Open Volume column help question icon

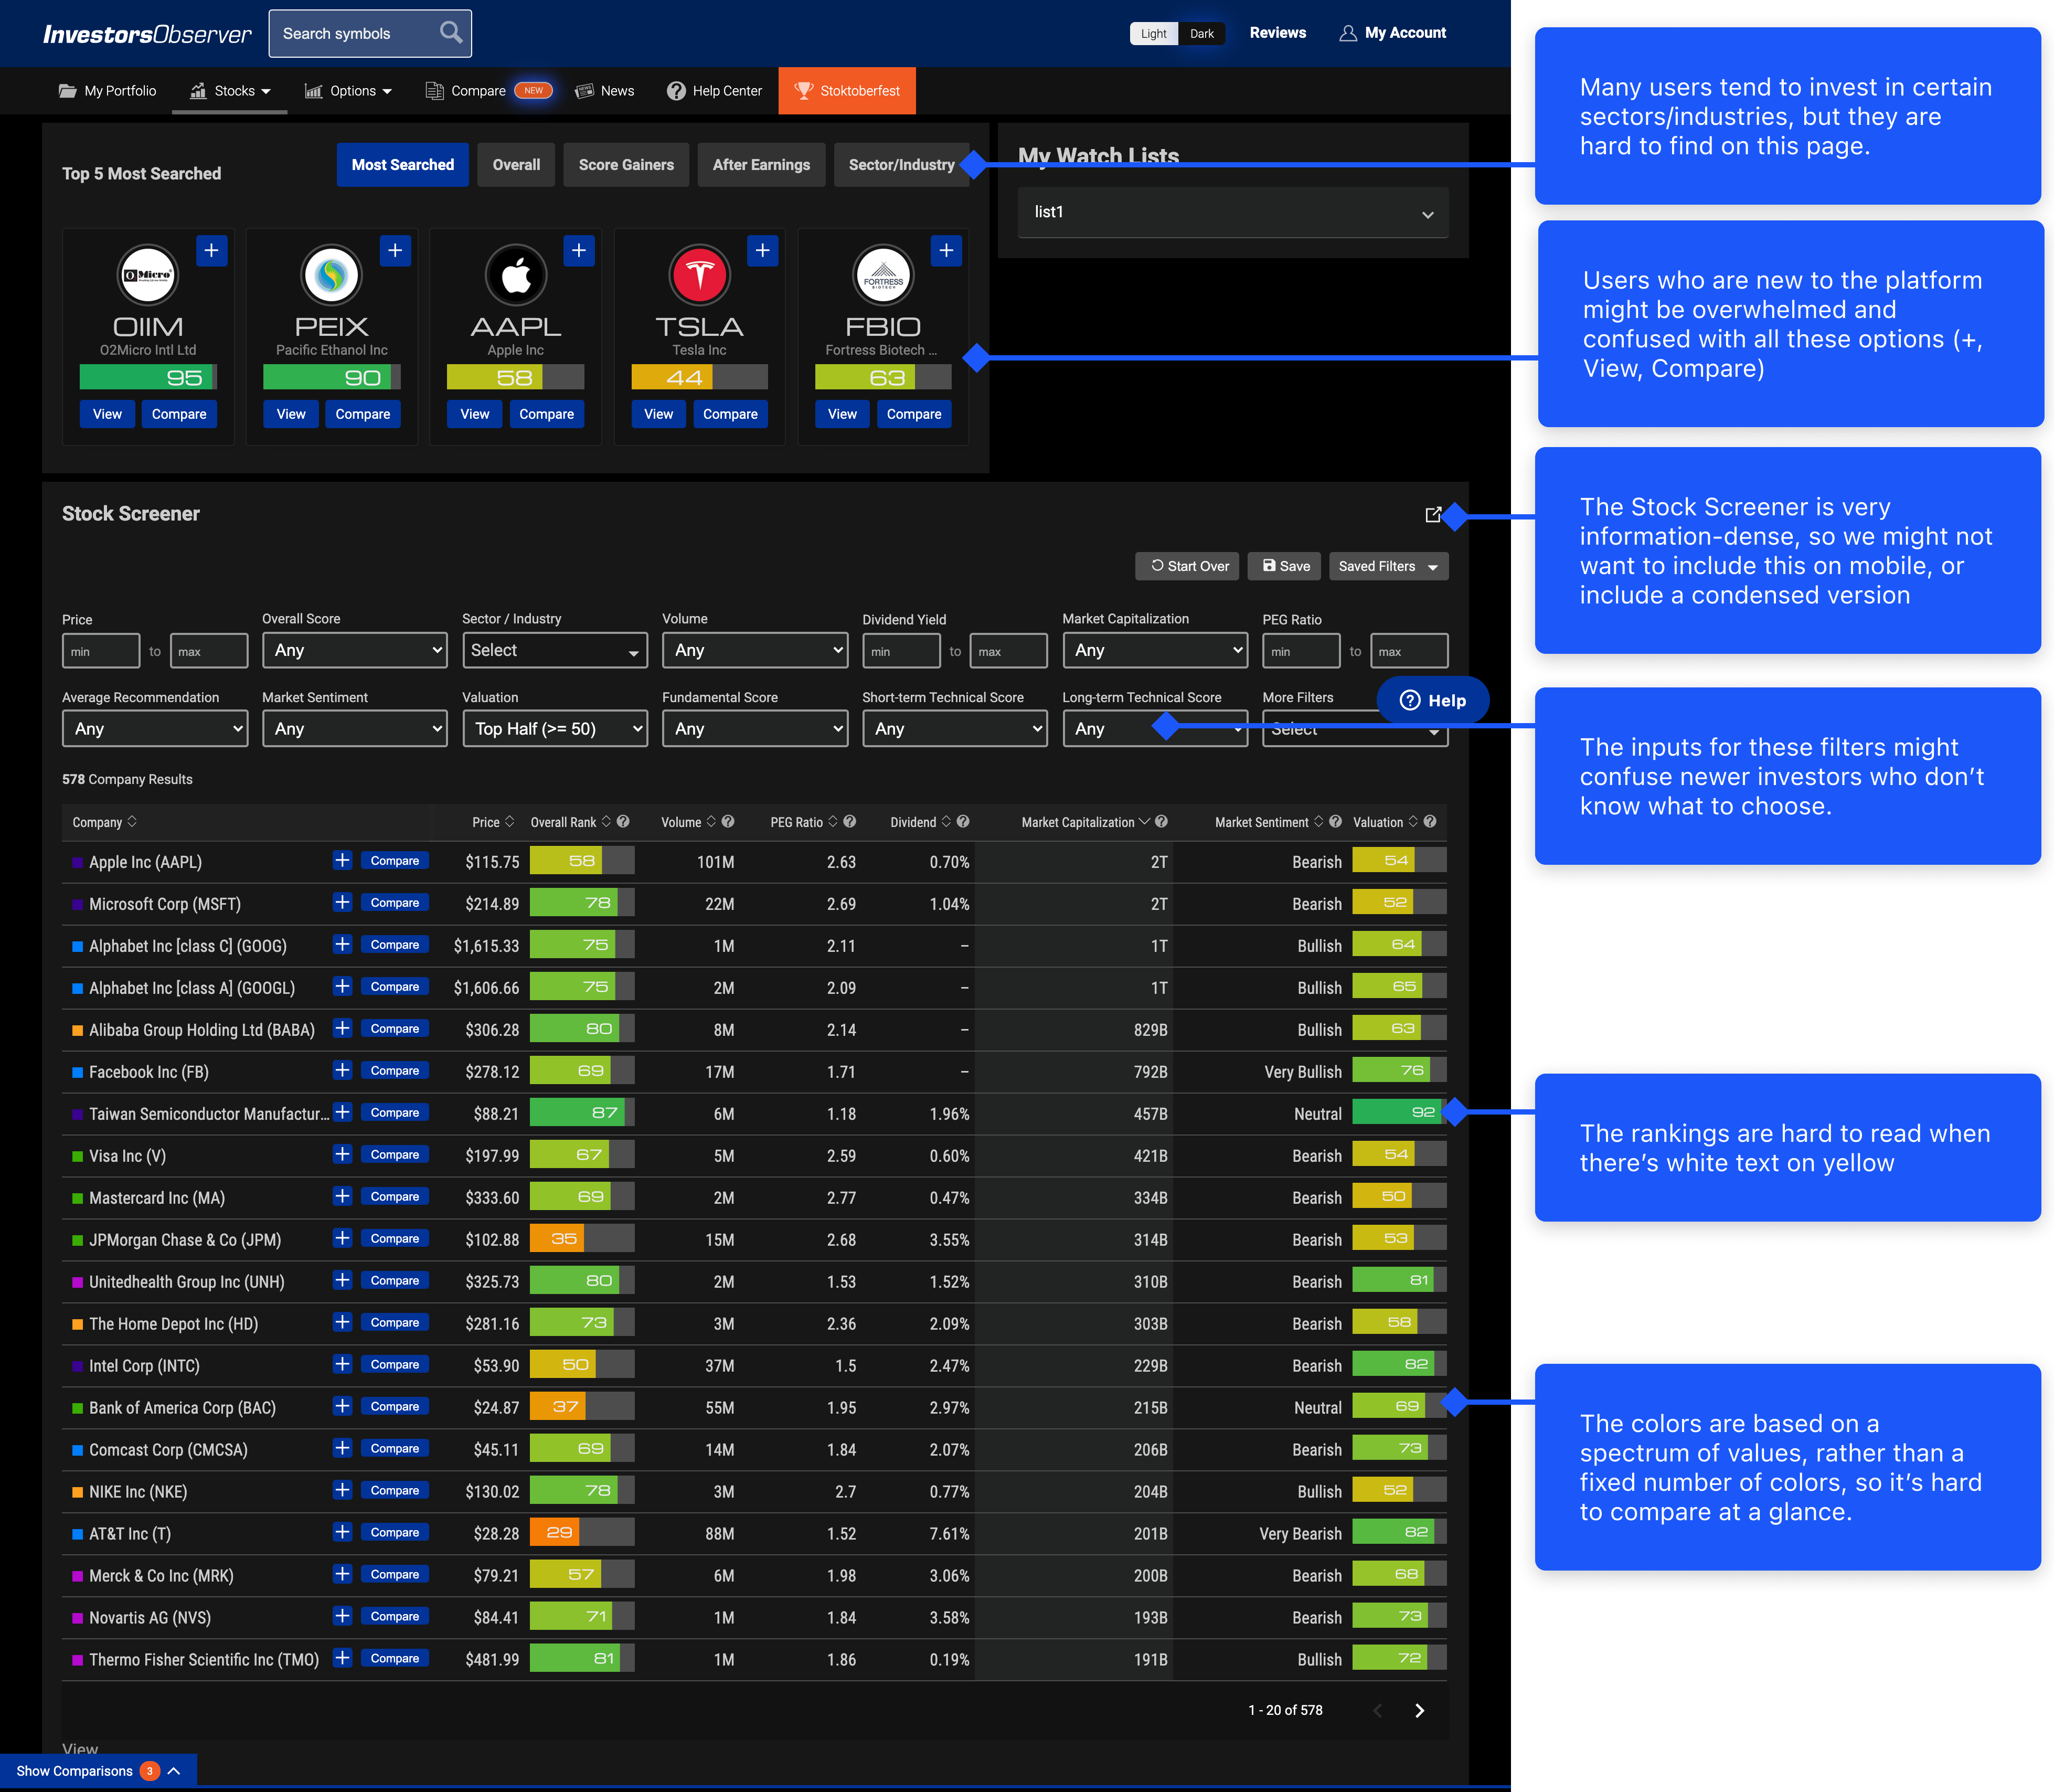(x=728, y=822)
